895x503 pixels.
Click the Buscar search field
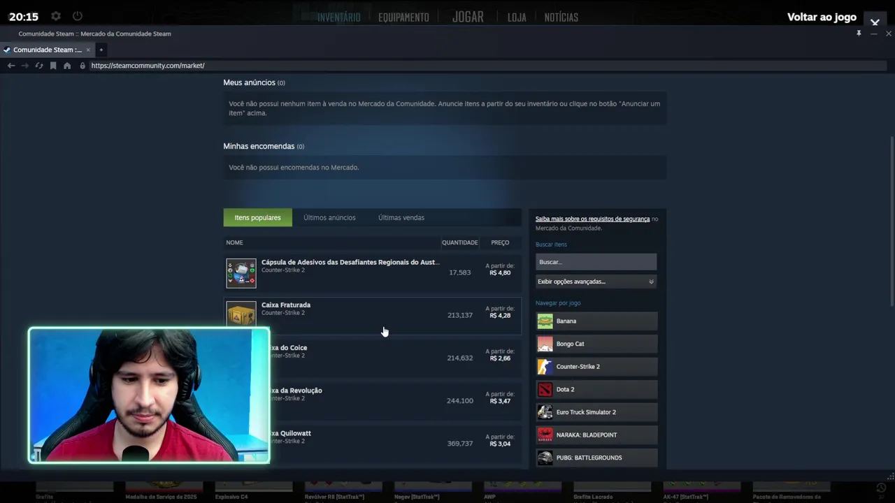[596, 262]
